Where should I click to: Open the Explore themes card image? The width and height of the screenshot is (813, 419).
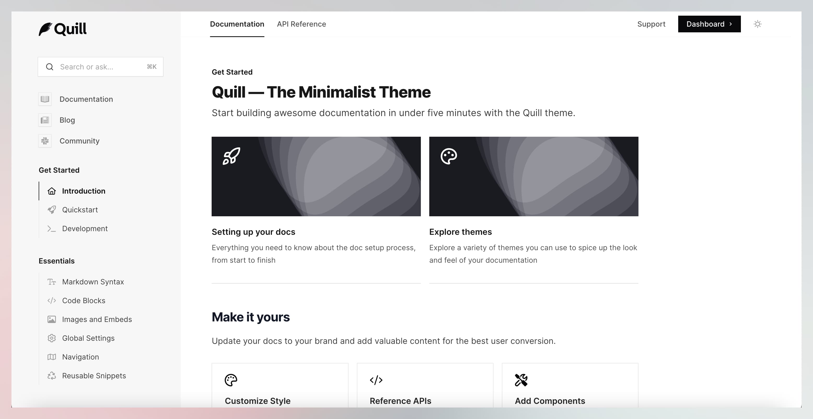[x=533, y=176]
